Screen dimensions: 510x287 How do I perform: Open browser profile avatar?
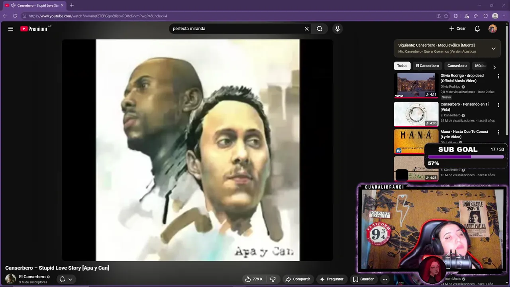pyautogui.click(x=495, y=16)
